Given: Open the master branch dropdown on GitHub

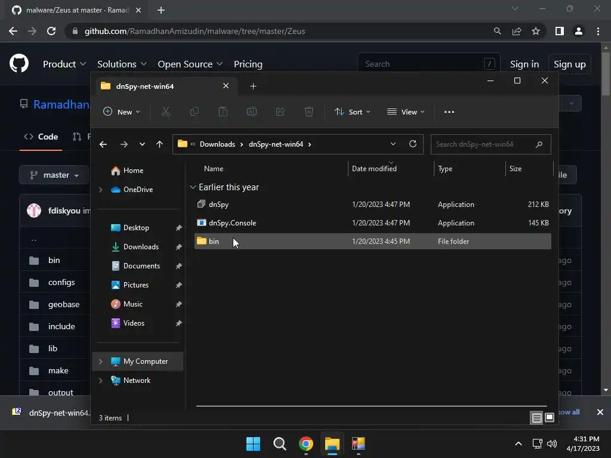Looking at the screenshot, I should pyautogui.click(x=54, y=175).
